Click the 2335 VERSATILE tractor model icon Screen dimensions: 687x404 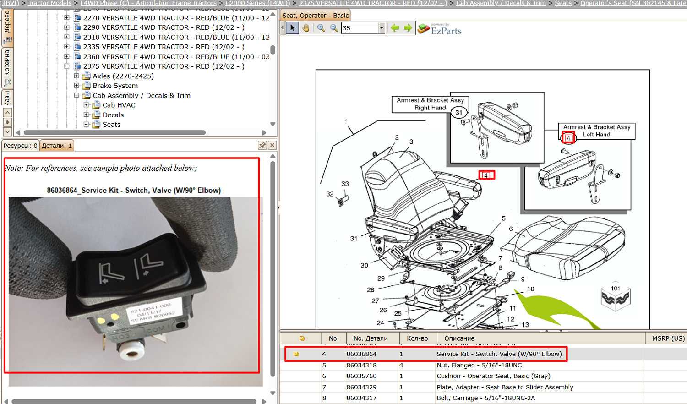click(x=77, y=47)
